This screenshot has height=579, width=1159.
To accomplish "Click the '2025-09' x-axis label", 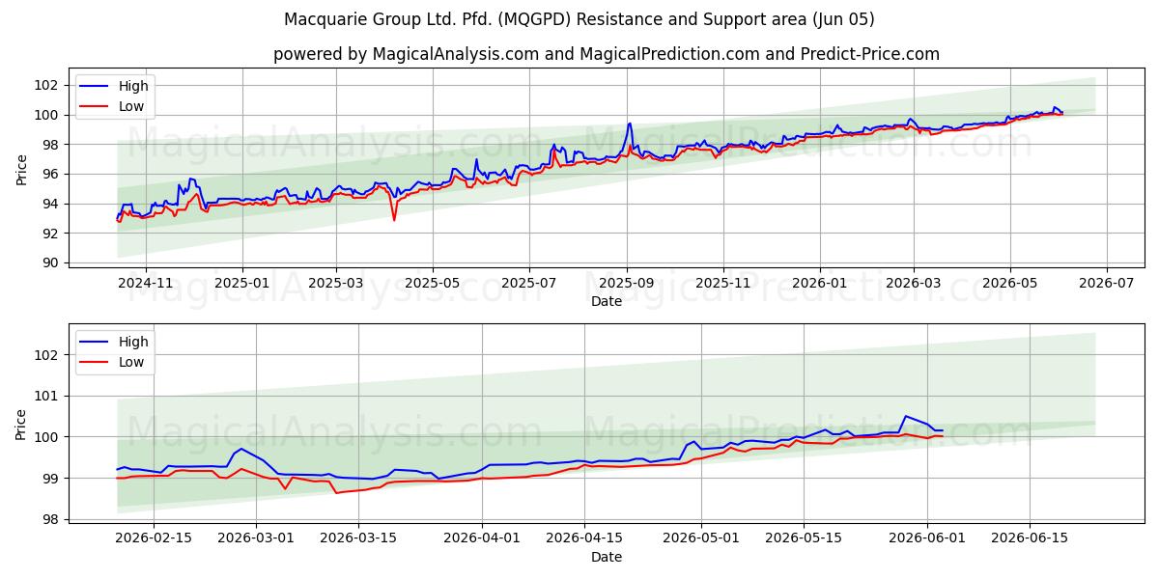I will click(627, 284).
